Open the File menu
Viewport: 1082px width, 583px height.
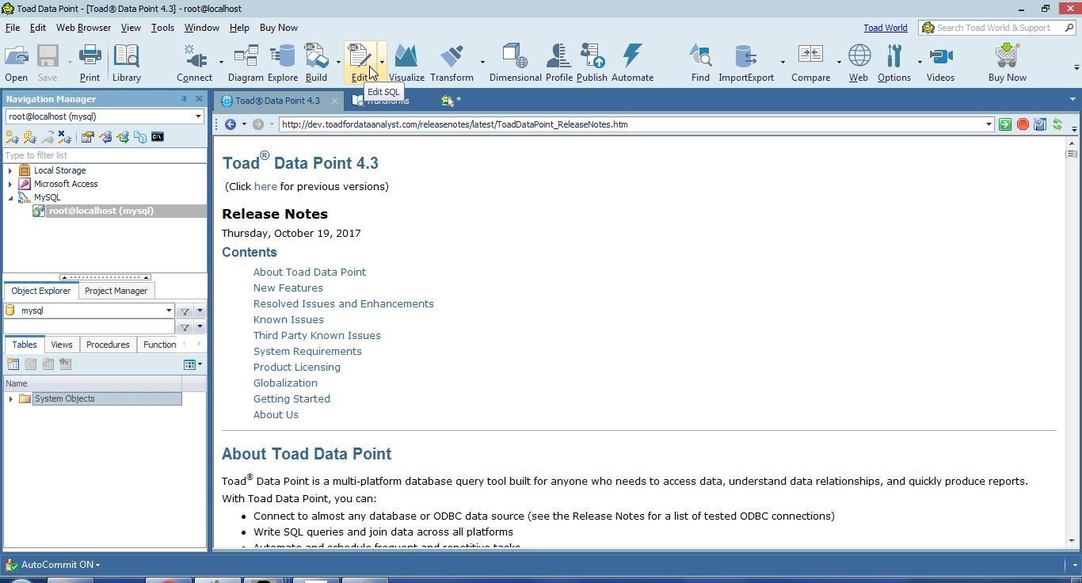coord(13,28)
